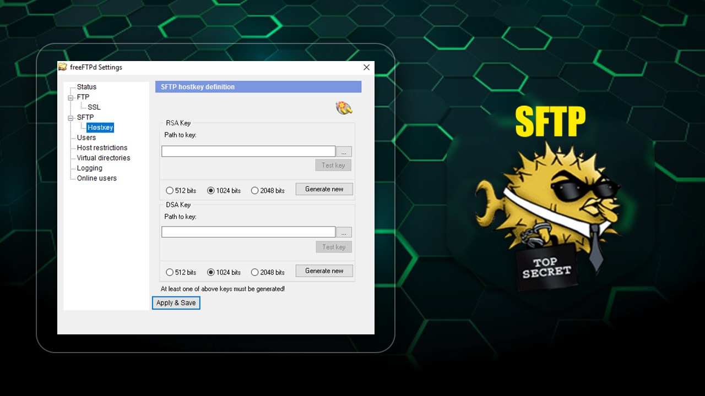
Task: Select the Hostkey tree item
Action: [100, 128]
